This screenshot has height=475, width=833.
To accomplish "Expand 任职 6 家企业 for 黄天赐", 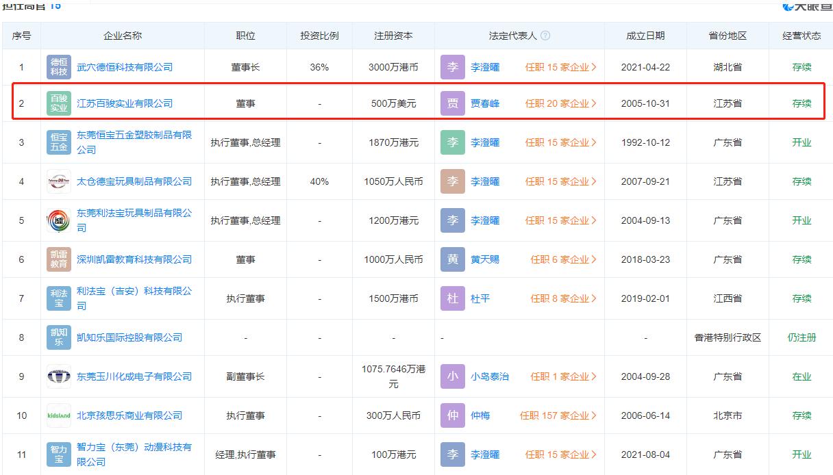I will coord(564,259).
